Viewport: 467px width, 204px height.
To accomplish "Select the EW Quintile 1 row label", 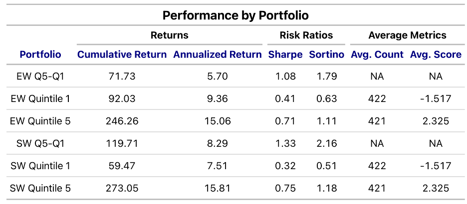I will pyautogui.click(x=40, y=99).
